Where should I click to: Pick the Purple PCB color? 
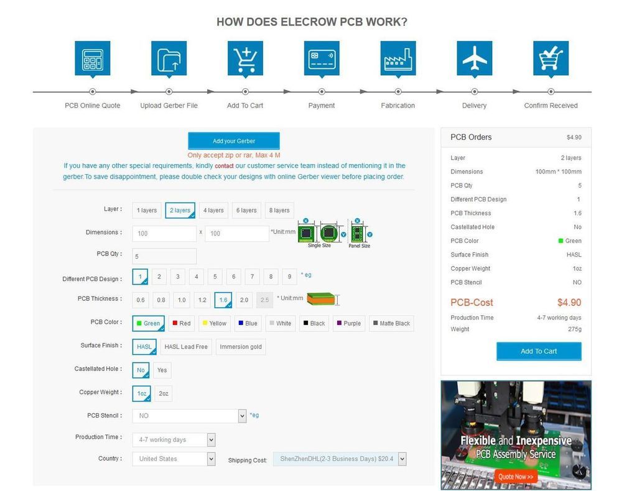tap(349, 323)
